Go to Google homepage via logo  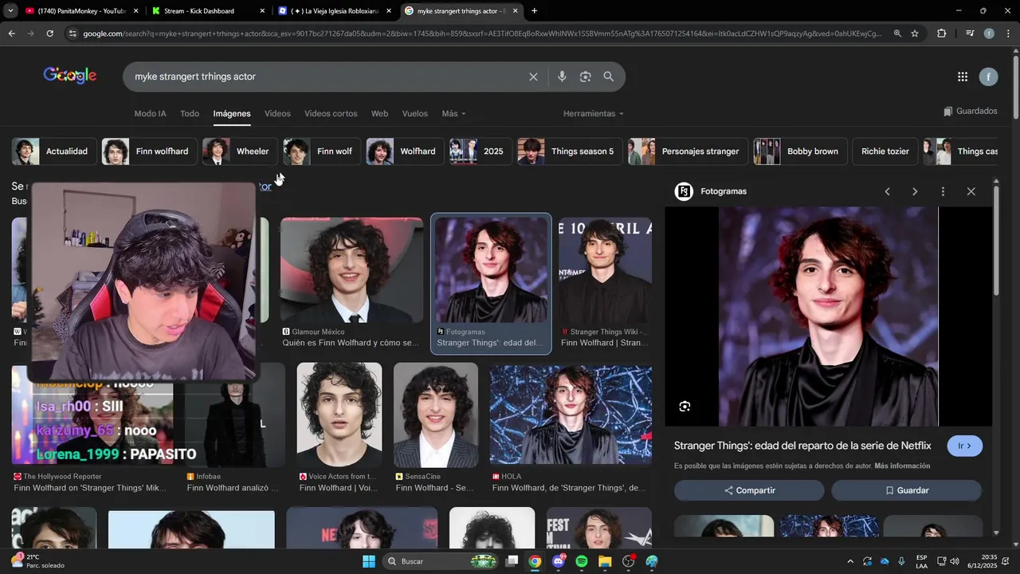coord(70,76)
